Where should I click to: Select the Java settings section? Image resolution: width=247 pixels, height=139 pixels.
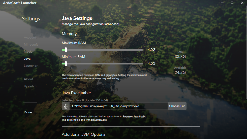point(27,59)
